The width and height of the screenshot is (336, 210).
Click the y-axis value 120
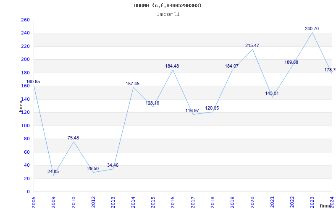(x=25, y=112)
